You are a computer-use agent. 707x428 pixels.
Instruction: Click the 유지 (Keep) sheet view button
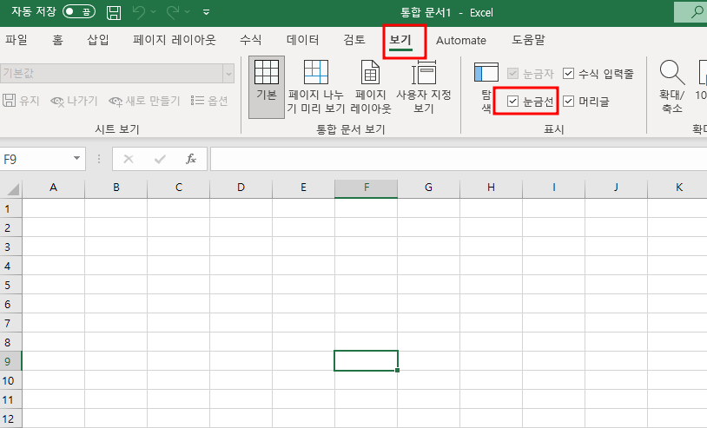tap(22, 101)
